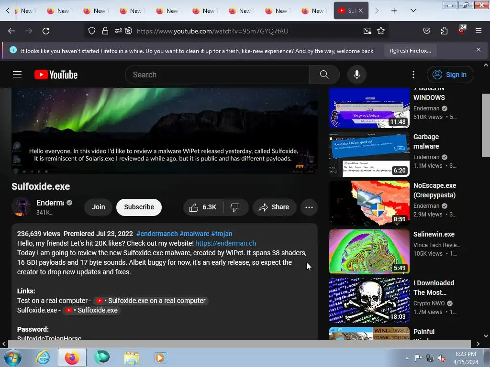Click the muted volume tray icon
This screenshot has width=490, height=367.
pyautogui.click(x=441, y=358)
